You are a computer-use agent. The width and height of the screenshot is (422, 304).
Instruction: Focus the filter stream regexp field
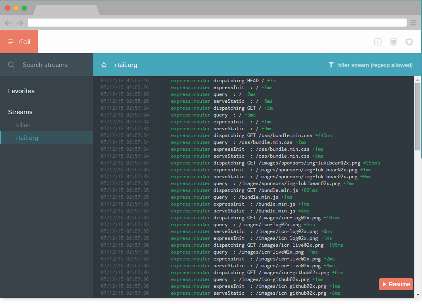[x=375, y=65]
